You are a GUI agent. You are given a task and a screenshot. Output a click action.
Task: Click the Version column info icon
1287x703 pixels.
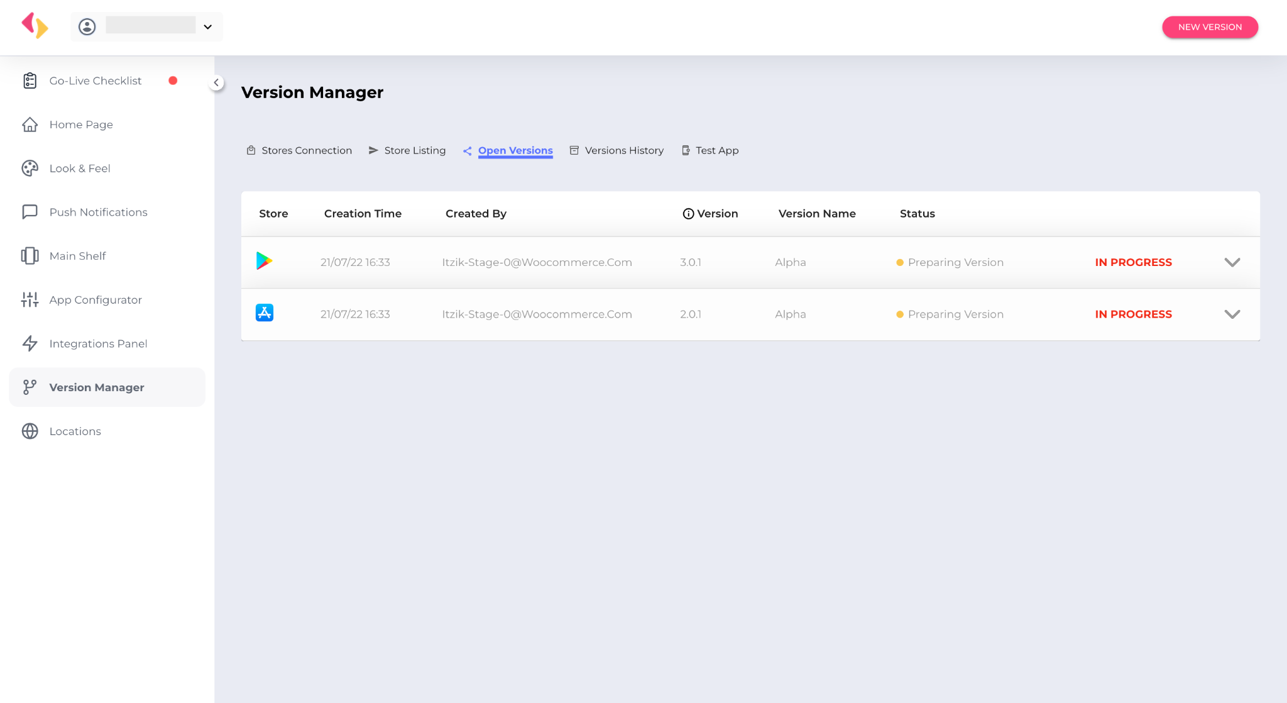tap(688, 214)
